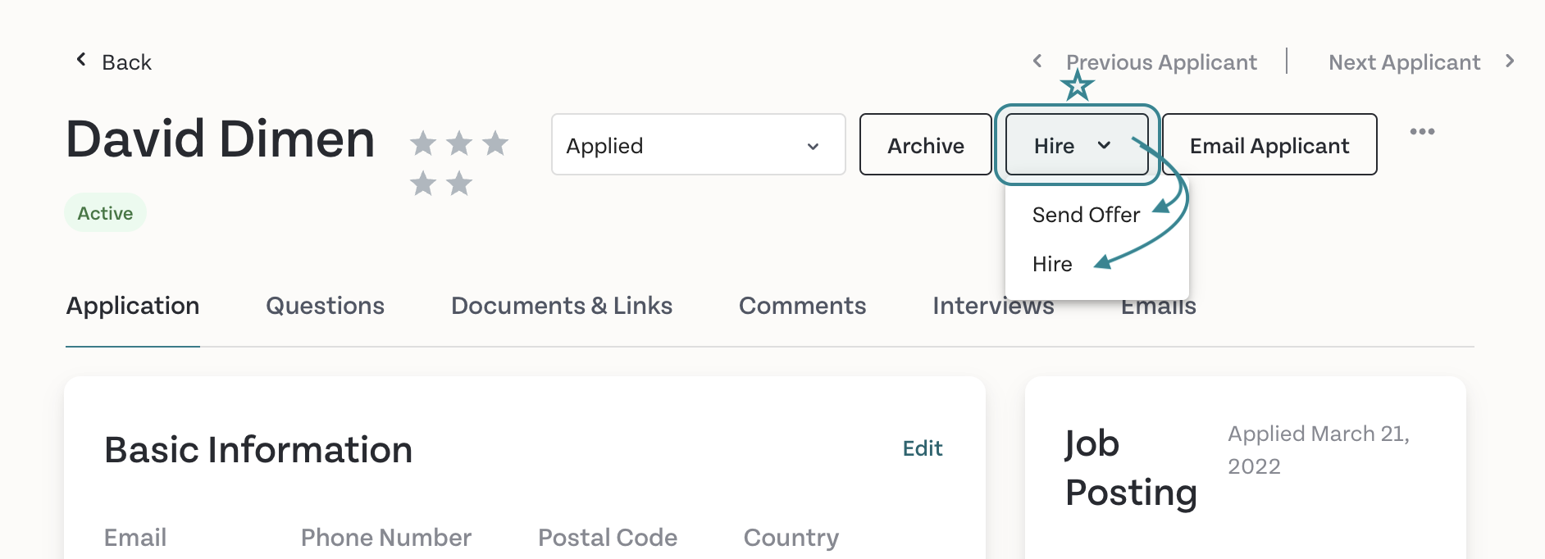Click Applied March 21, 2022 text
Image resolution: width=1545 pixels, height=559 pixels.
(x=1319, y=450)
